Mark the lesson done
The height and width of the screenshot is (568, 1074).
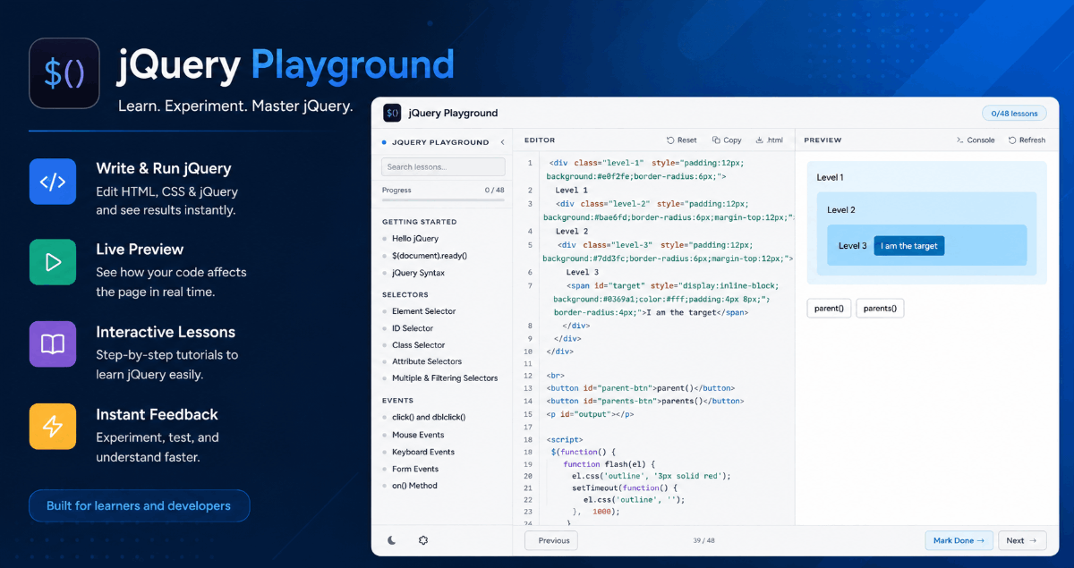click(x=959, y=540)
